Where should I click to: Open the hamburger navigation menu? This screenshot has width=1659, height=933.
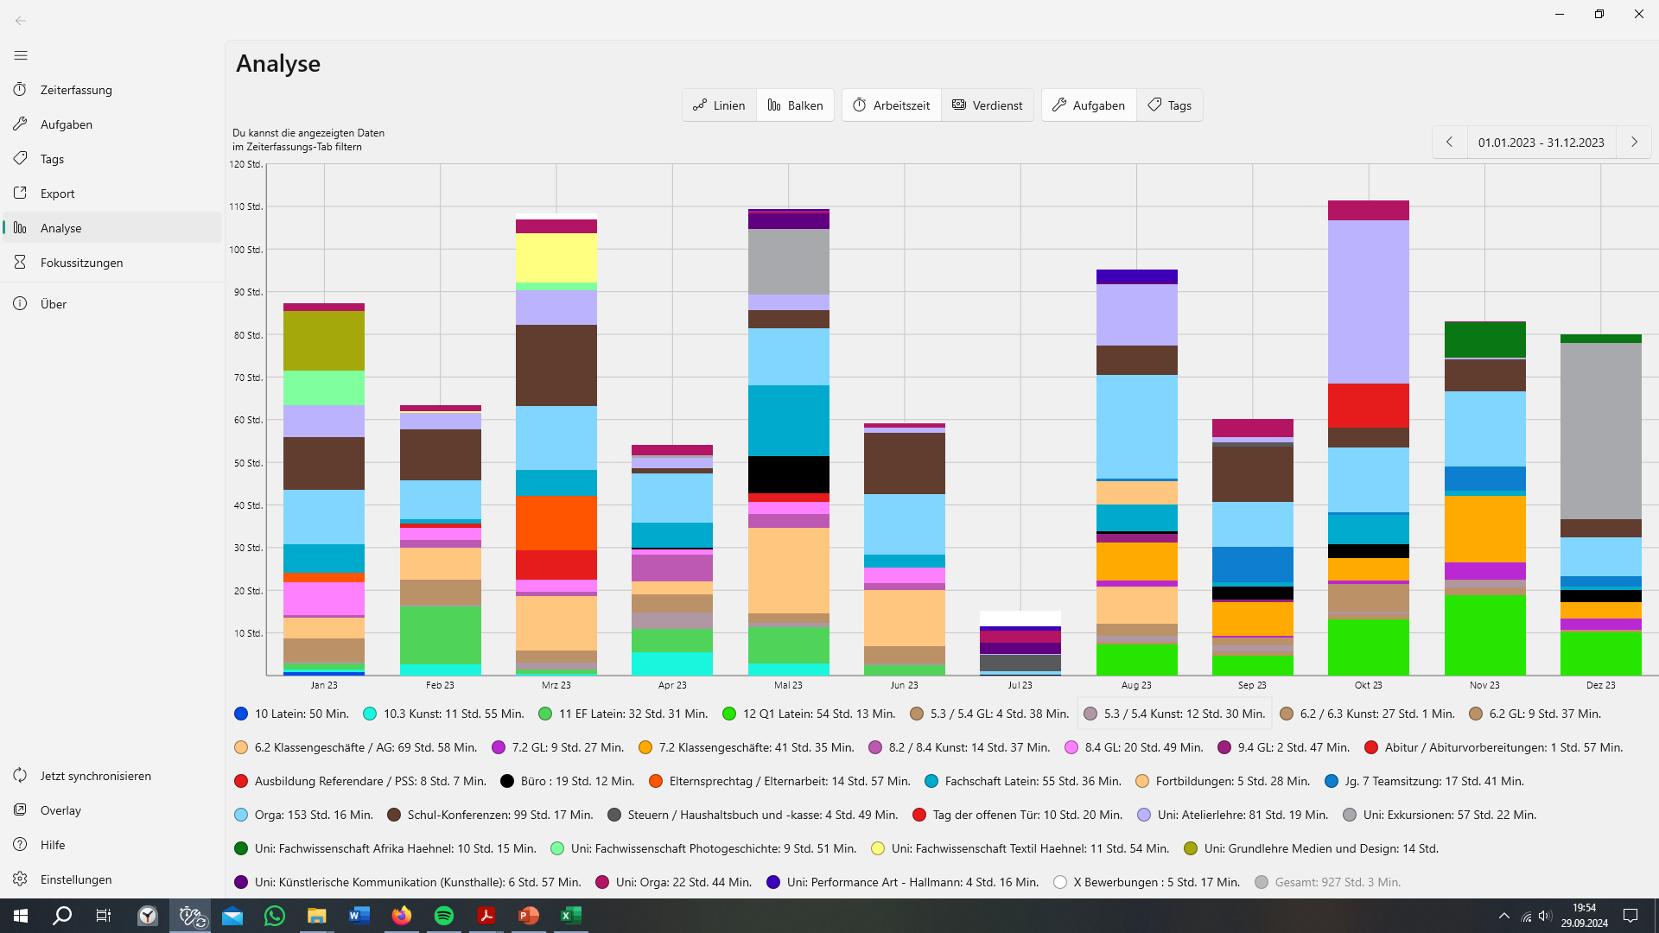tap(21, 55)
